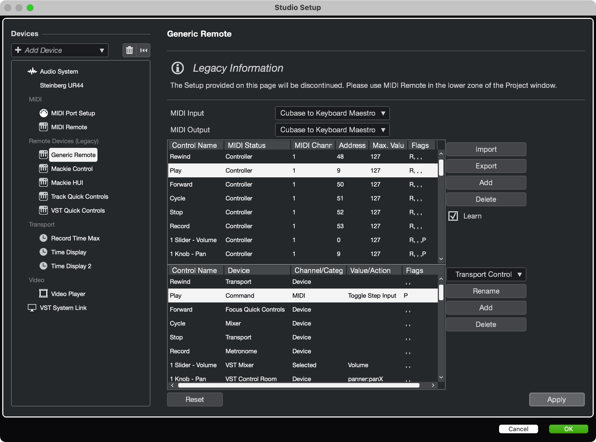Viewport: 596px width, 442px height.
Task: Click lower table Control Name column header
Action: pyautogui.click(x=196, y=270)
